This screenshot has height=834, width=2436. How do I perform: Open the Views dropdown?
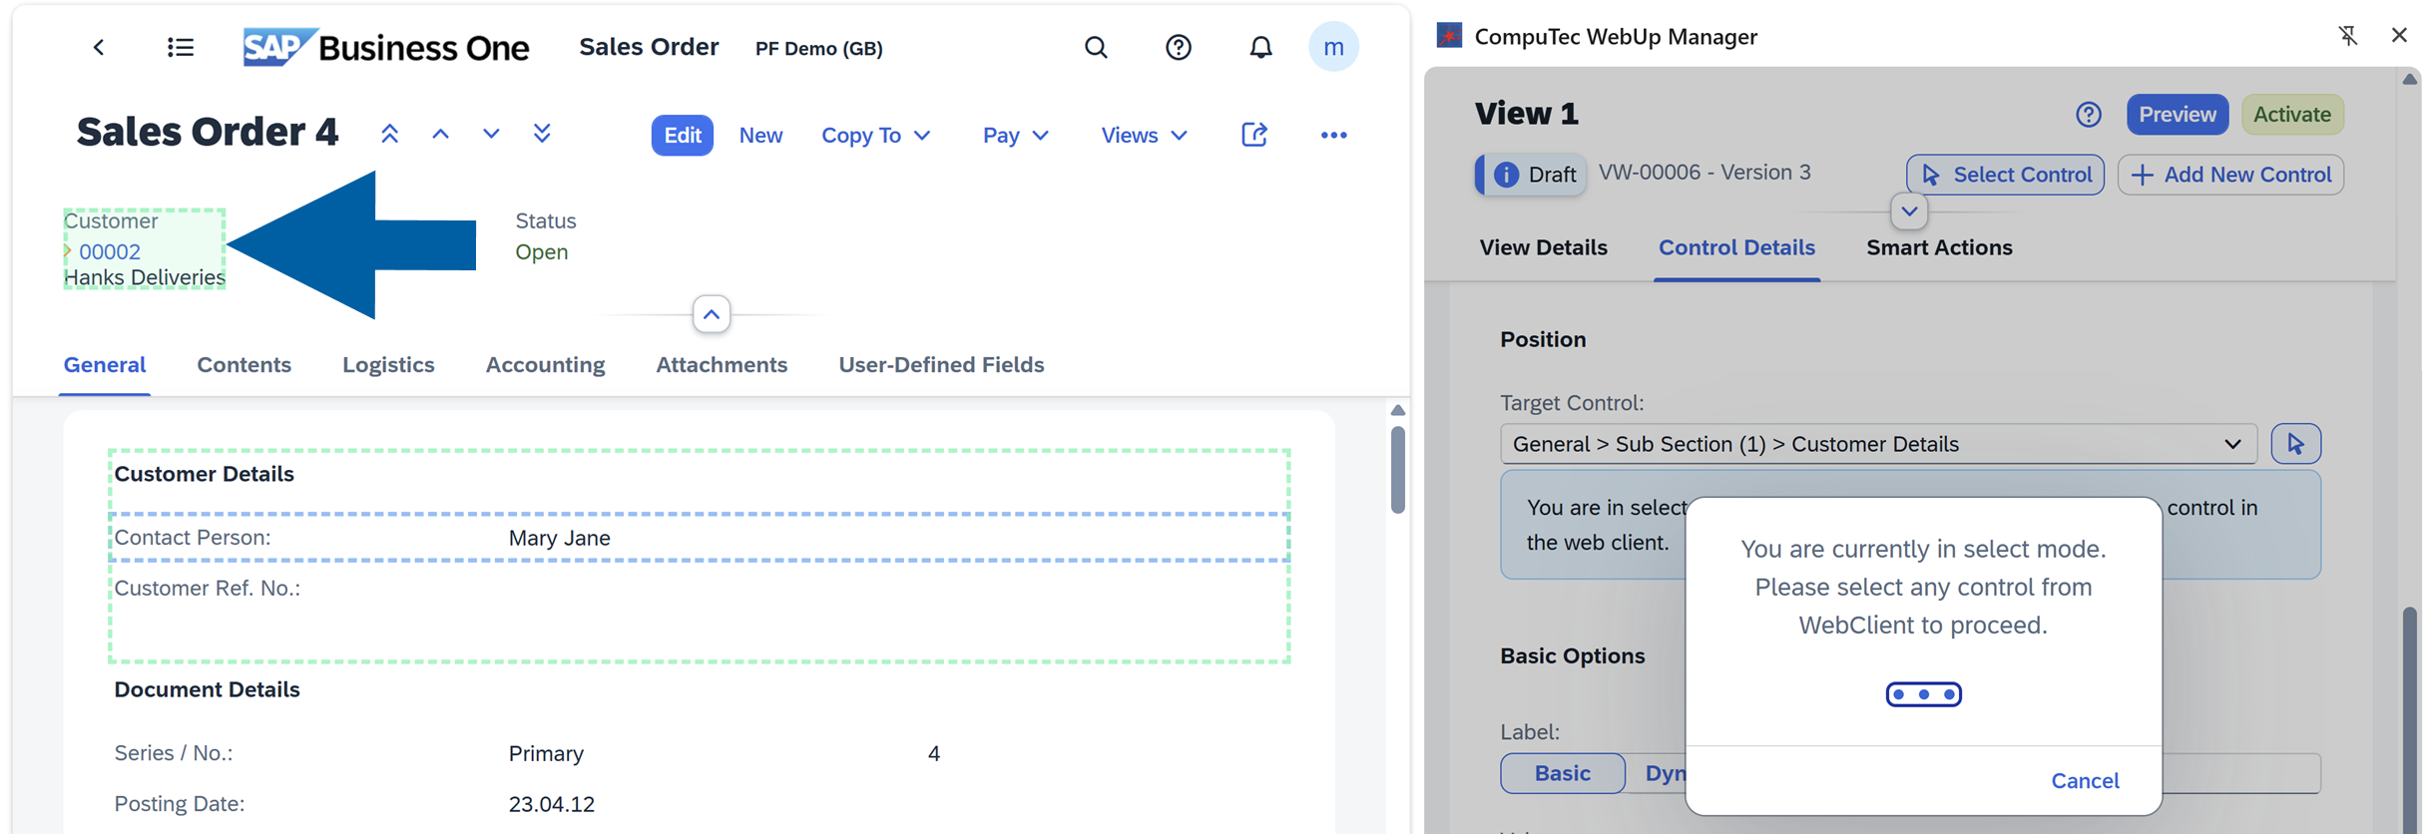pyautogui.click(x=1144, y=135)
